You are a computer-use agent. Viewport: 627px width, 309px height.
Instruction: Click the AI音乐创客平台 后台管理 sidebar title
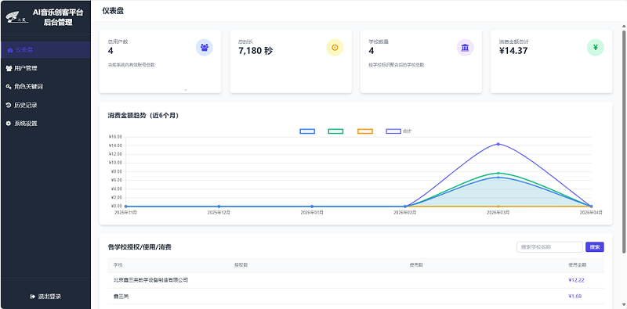58,17
